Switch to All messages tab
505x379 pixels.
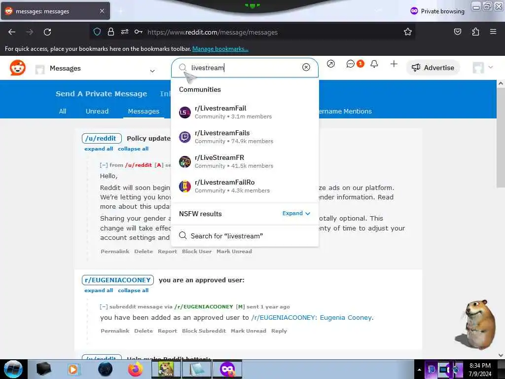pyautogui.click(x=63, y=111)
